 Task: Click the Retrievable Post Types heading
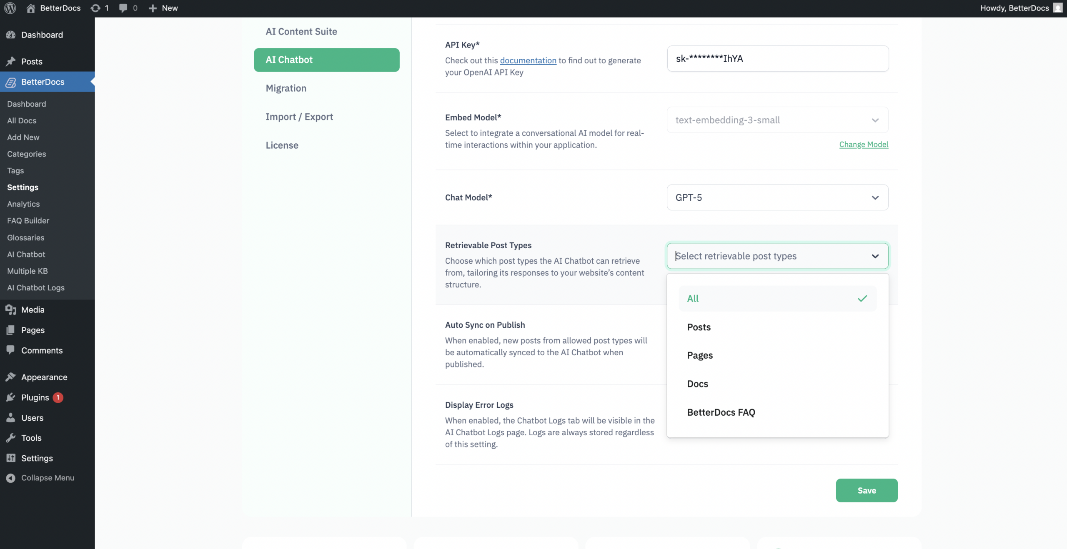coord(488,245)
